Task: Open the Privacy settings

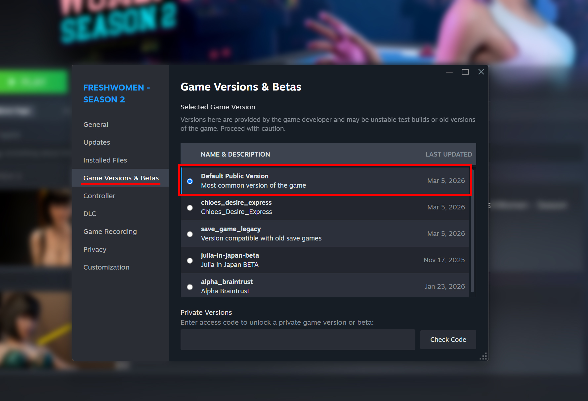Action: tap(95, 249)
